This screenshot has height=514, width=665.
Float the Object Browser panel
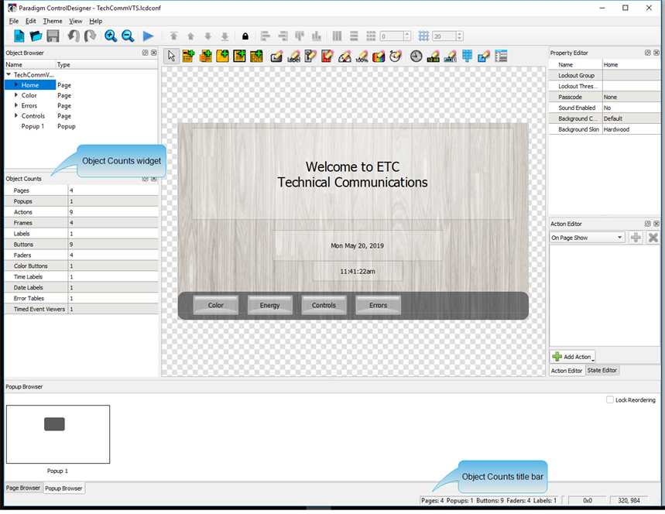click(145, 53)
